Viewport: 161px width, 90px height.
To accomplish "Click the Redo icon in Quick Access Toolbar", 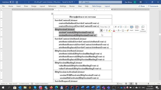I will pos(25,2).
